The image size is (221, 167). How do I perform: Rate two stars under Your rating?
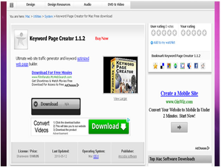(x=188, y=33)
